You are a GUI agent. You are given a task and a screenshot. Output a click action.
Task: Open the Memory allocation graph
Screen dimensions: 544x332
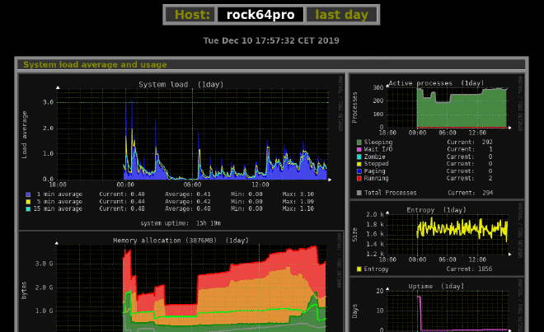[181, 282]
